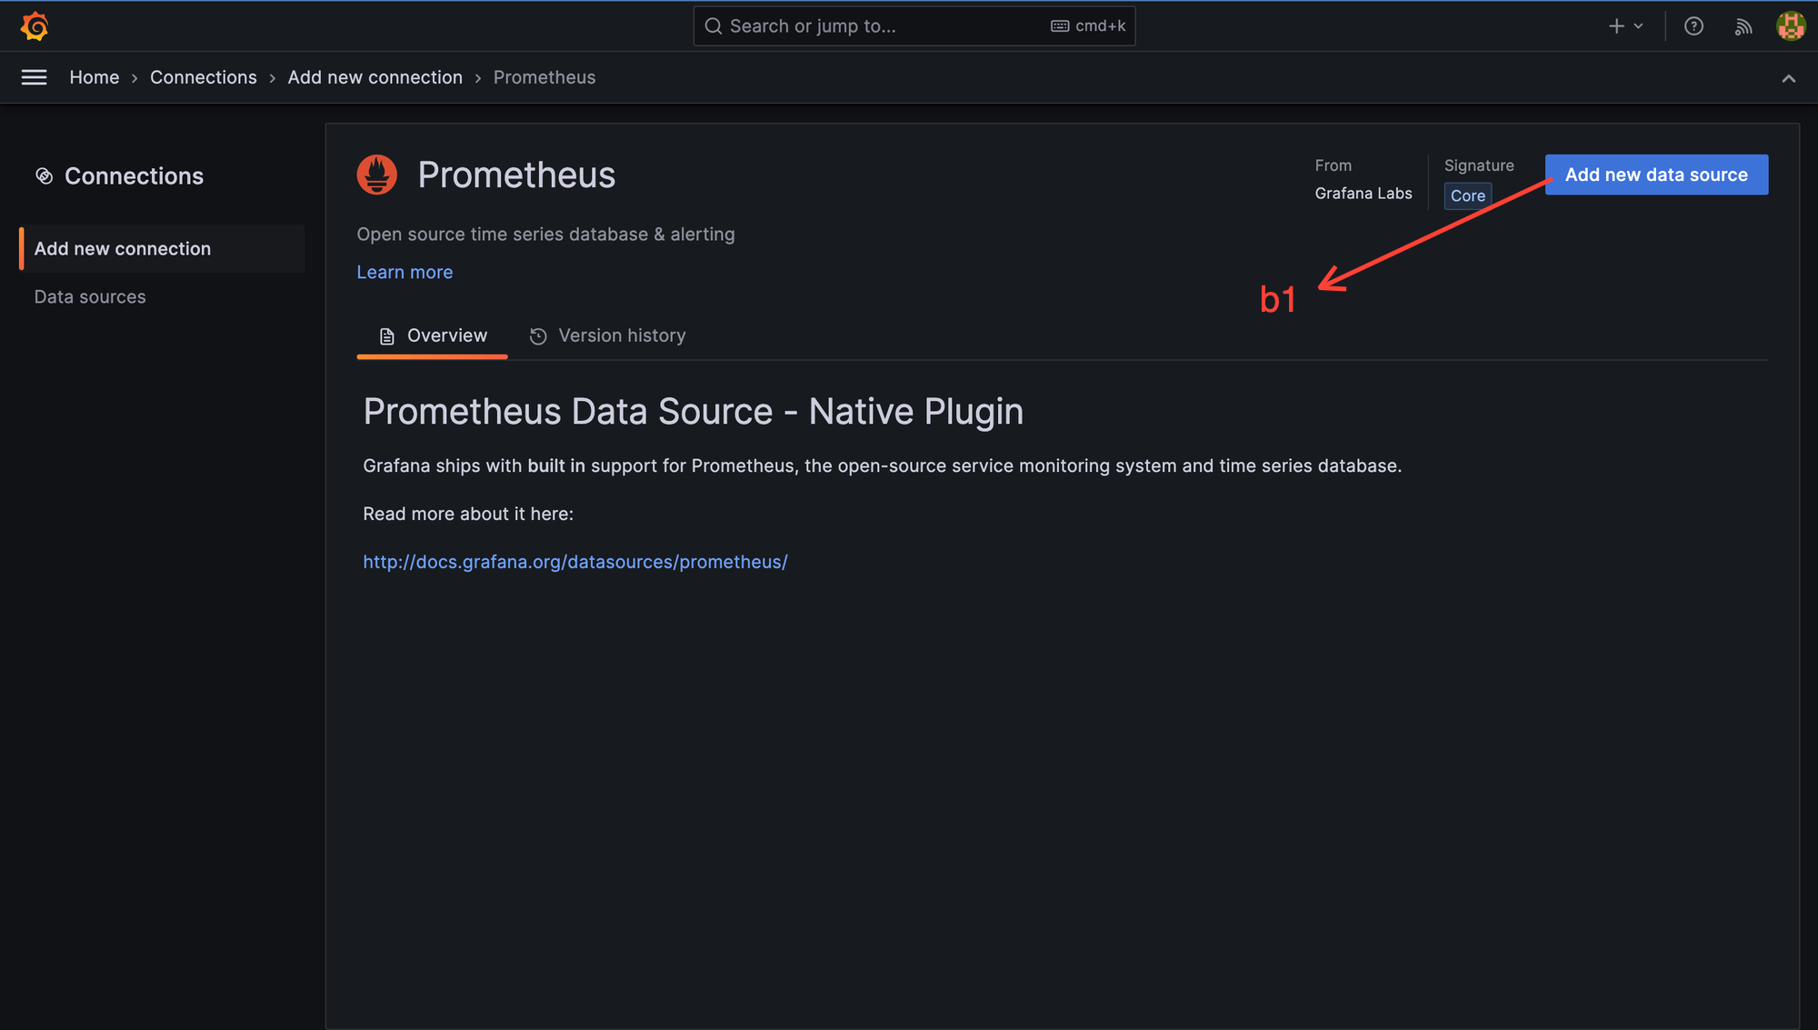Image resolution: width=1818 pixels, height=1030 pixels.
Task: Open the Learn more link
Action: coord(405,273)
